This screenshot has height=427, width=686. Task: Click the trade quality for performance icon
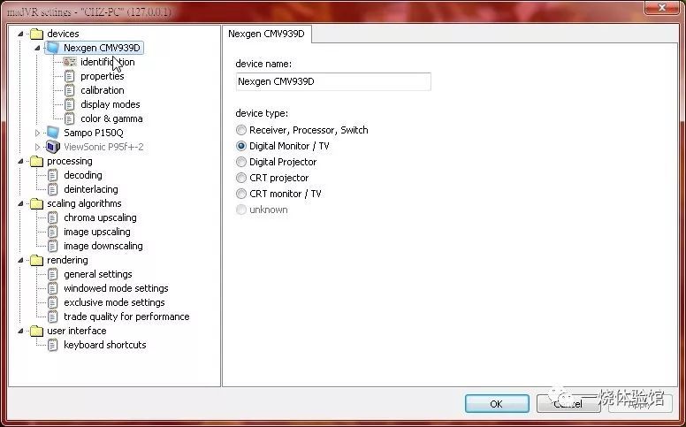click(52, 316)
